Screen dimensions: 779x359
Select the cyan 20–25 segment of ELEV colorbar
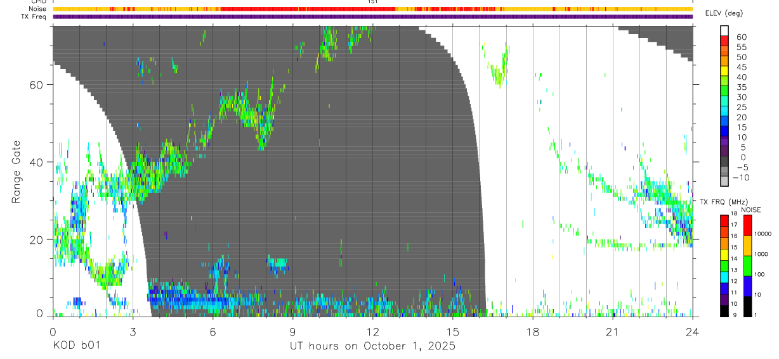[724, 112]
